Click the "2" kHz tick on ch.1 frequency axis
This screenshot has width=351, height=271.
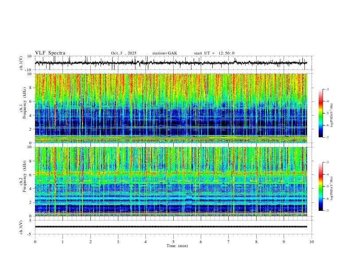tap(31, 129)
